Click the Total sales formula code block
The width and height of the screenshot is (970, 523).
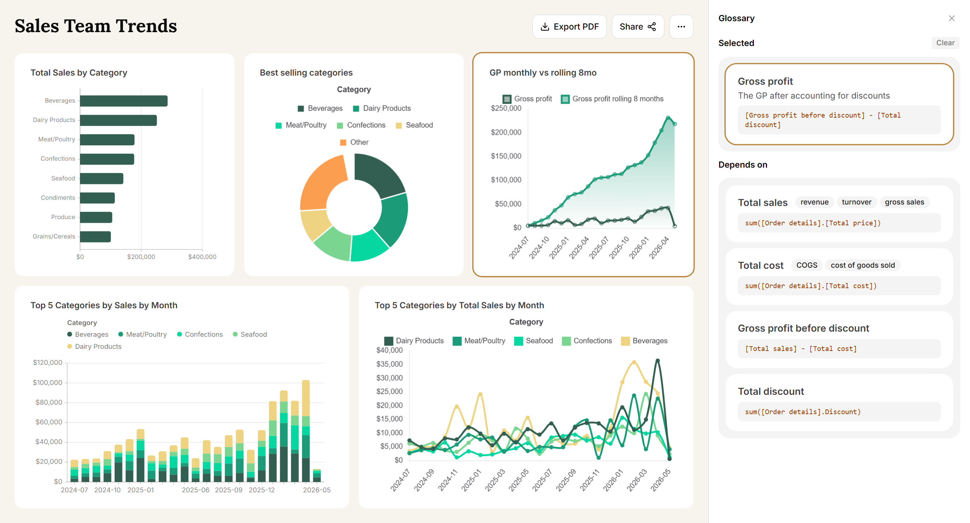click(x=839, y=223)
